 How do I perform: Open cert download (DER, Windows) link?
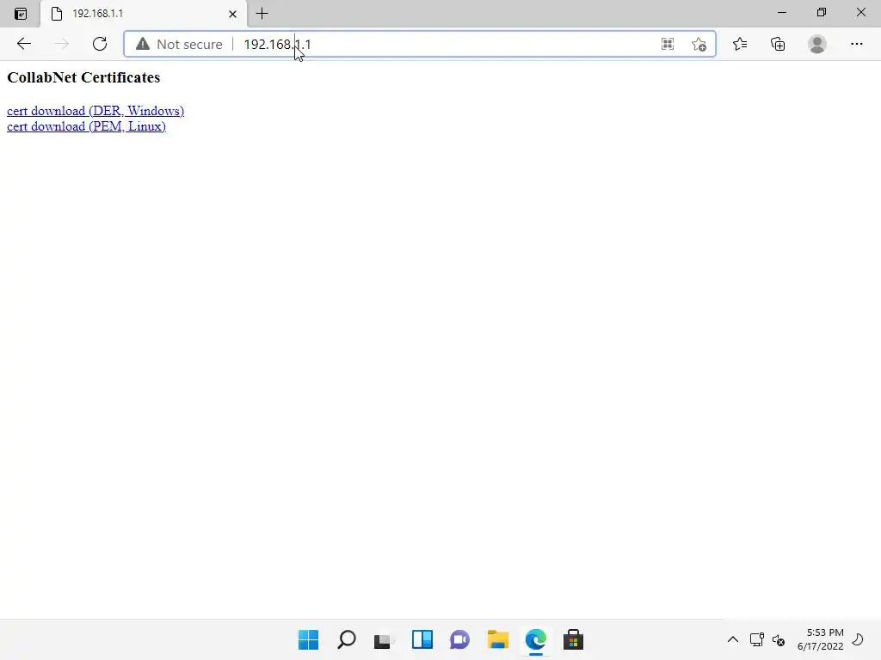(95, 111)
